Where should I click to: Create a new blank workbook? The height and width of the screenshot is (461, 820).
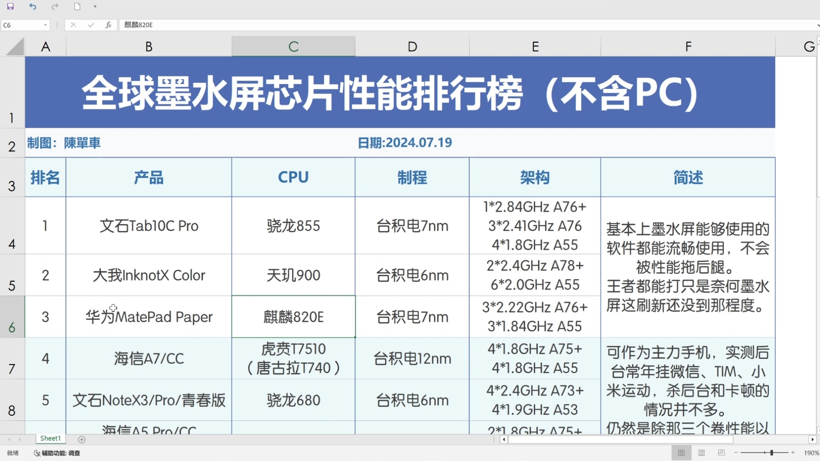coord(77,6)
